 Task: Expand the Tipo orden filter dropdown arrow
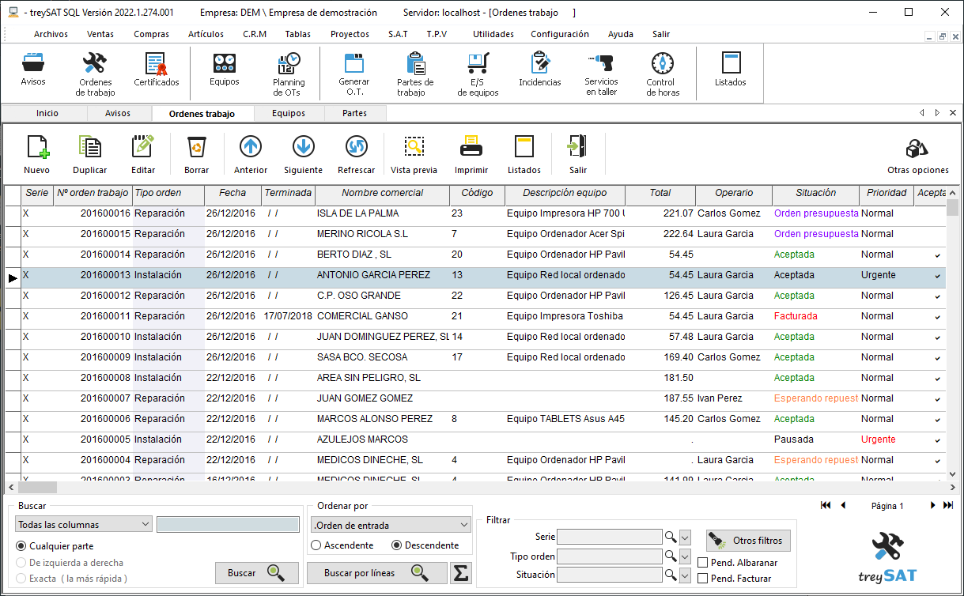click(686, 556)
